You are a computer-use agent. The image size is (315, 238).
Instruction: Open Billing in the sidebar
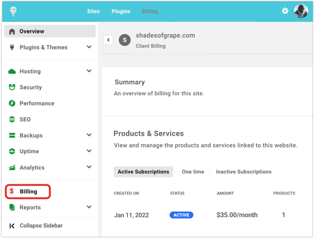[28, 192]
